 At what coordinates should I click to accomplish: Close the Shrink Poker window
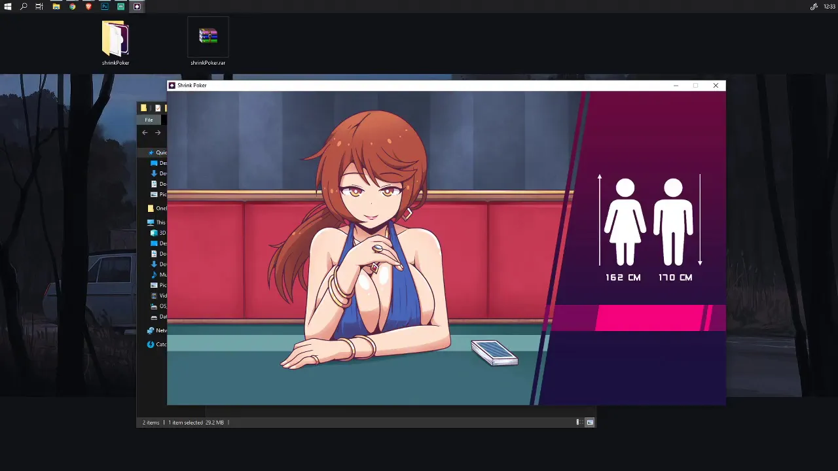point(716,85)
